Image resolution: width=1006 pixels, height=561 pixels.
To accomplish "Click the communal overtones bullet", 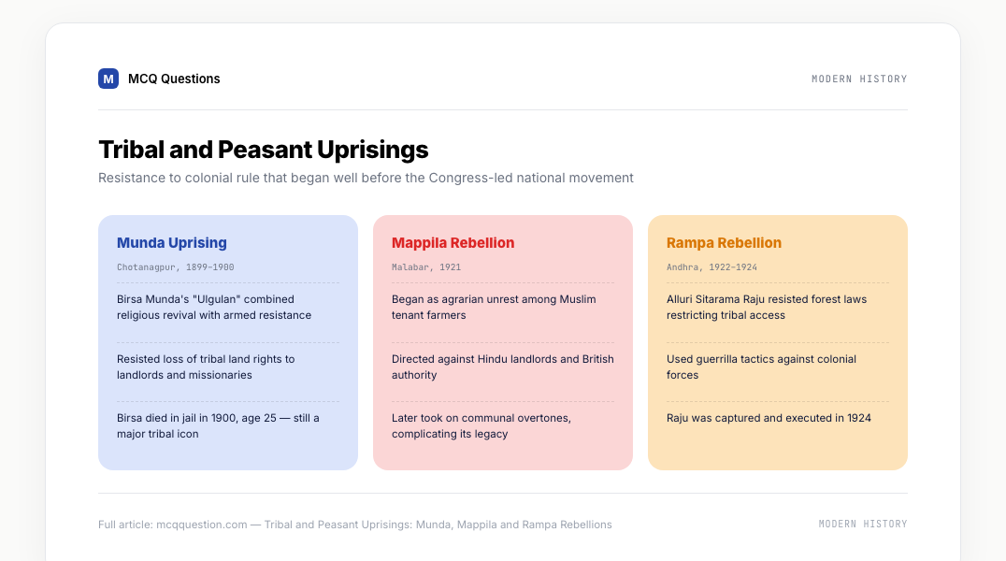I will (x=481, y=425).
